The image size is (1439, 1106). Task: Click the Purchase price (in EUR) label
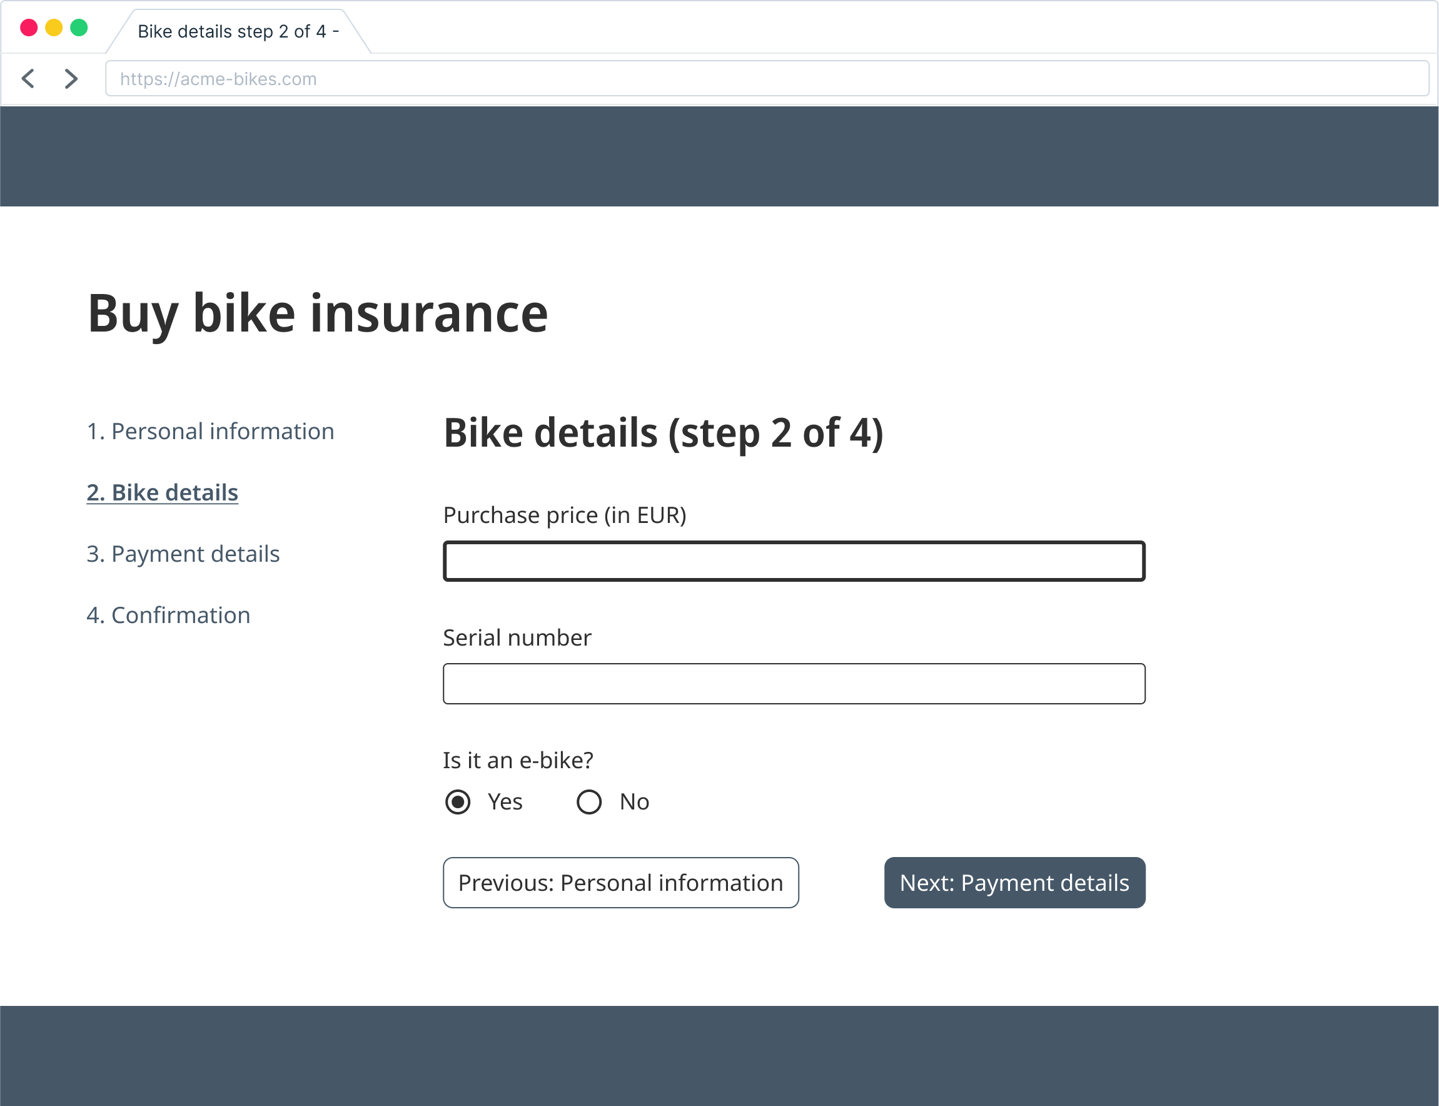[565, 515]
